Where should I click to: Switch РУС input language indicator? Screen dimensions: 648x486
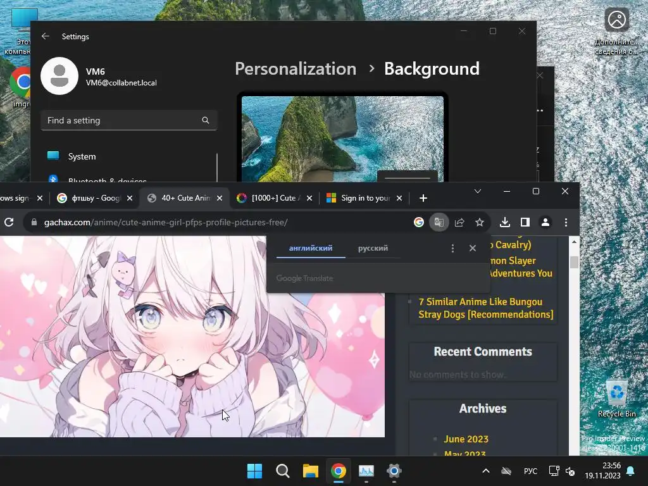point(531,471)
